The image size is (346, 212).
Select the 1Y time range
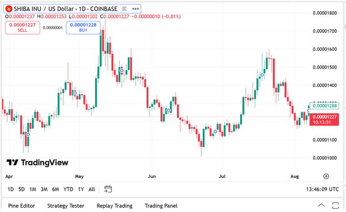pos(81,189)
